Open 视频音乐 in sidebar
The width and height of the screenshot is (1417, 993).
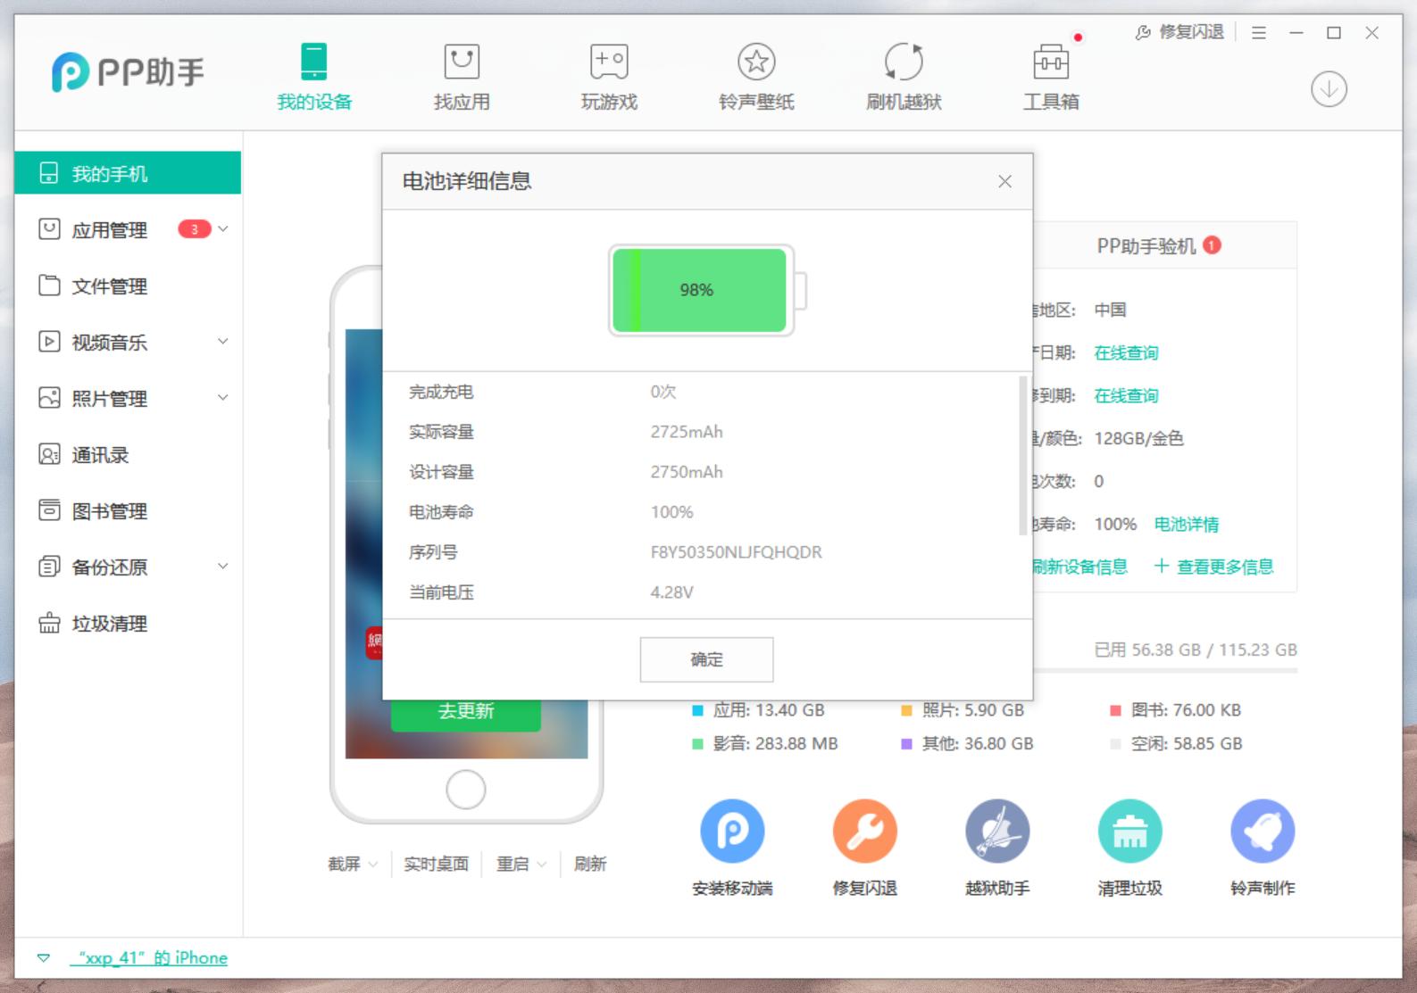coord(109,343)
